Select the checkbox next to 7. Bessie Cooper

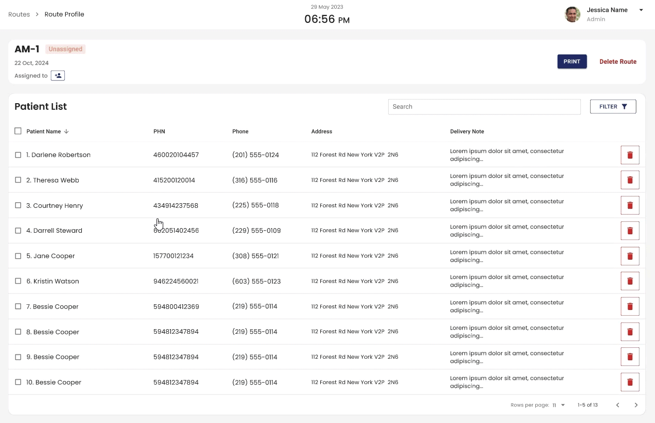[x=18, y=306]
